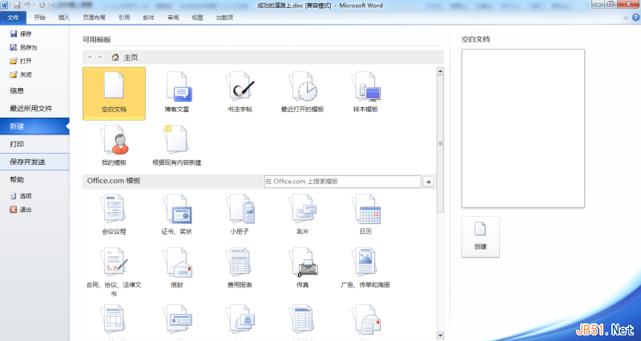
Task: Click the Office.com template search field
Action: pos(343,182)
